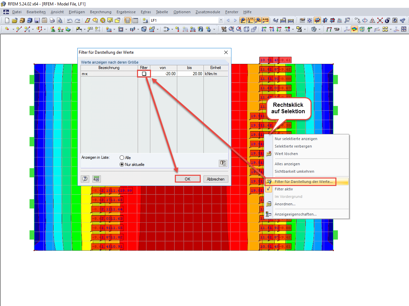409x306 pixels.
Task: Open the Hilfe menu
Action: pos(247,12)
